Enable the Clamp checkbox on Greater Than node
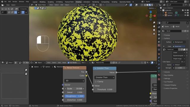 [x=96, y=82]
